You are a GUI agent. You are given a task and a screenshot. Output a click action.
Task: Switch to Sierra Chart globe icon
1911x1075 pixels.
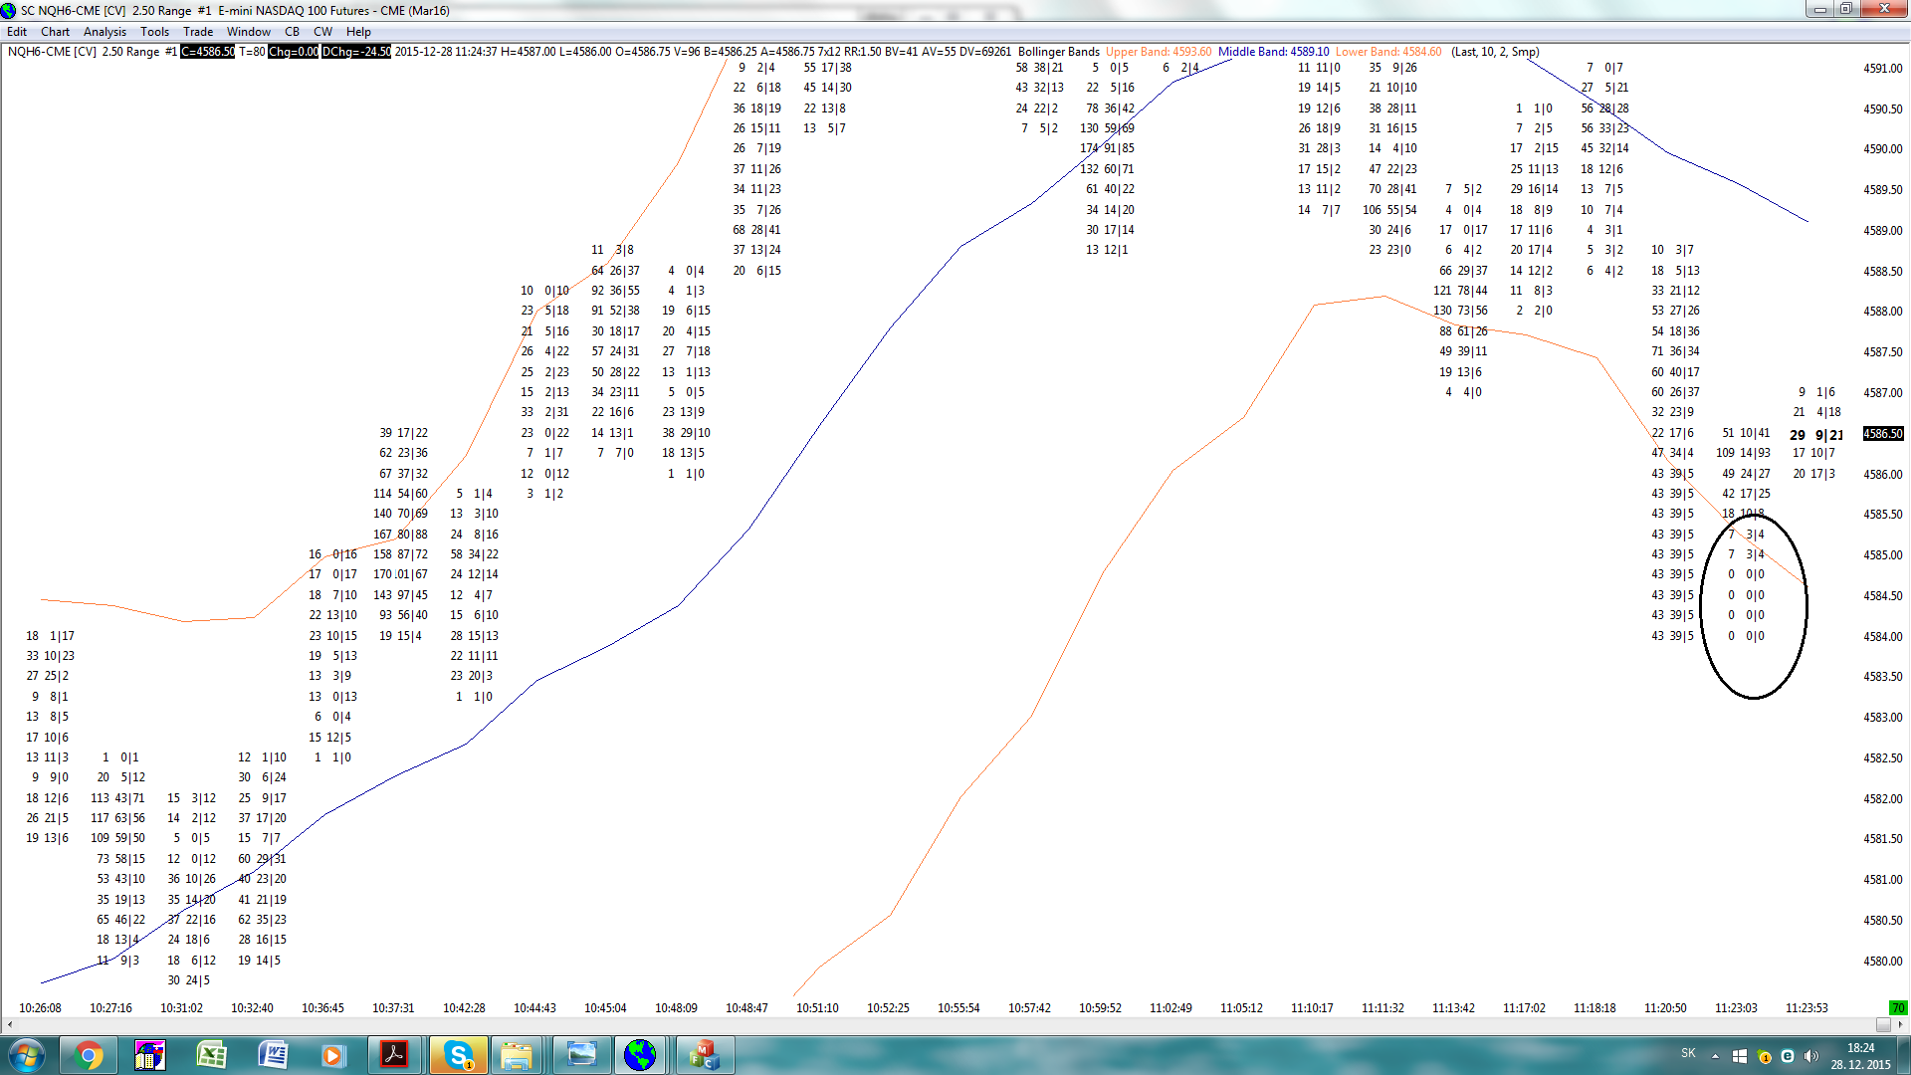click(640, 1055)
